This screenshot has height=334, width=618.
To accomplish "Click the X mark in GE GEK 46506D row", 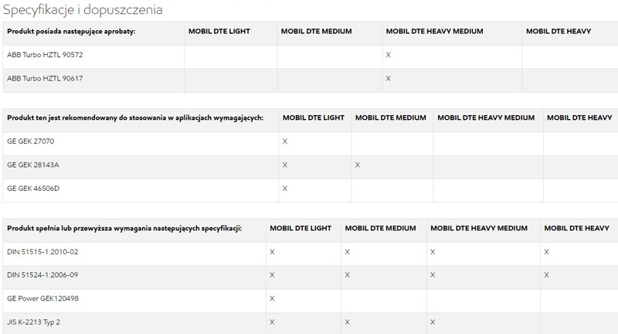I will (x=285, y=189).
